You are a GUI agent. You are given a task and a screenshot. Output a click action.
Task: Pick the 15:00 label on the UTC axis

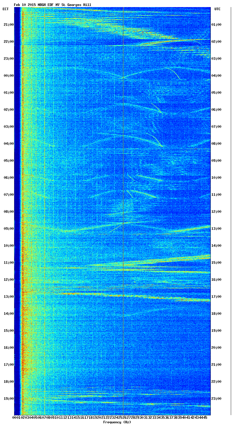(216, 263)
